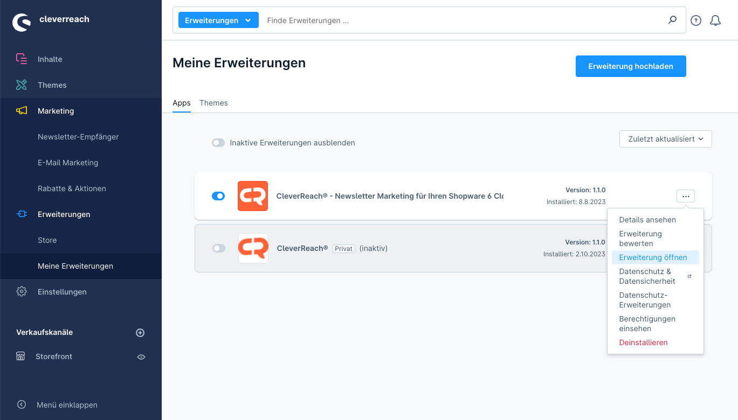Open help via question mark icon
This screenshot has height=420, width=738.
[x=696, y=20]
